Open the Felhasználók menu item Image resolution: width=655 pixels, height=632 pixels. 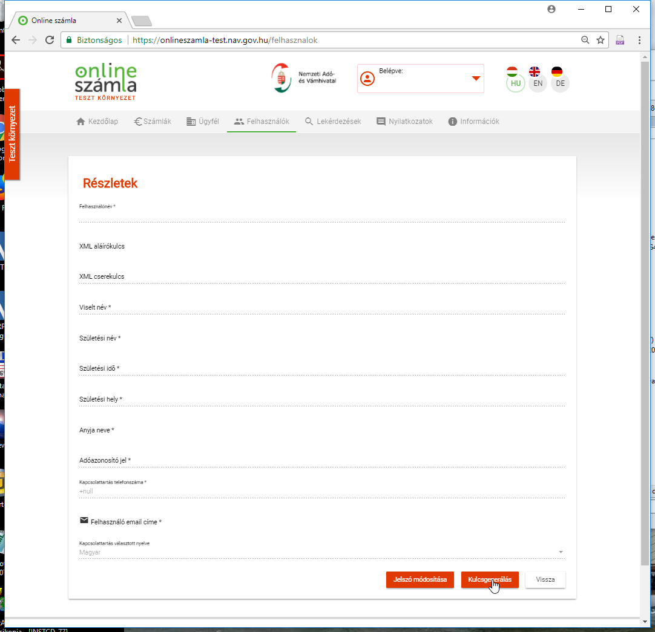point(262,122)
